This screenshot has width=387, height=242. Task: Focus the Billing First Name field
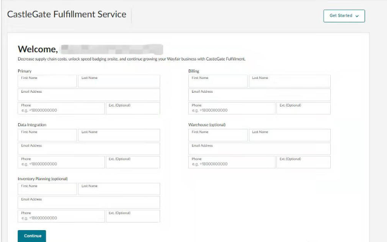click(x=218, y=81)
